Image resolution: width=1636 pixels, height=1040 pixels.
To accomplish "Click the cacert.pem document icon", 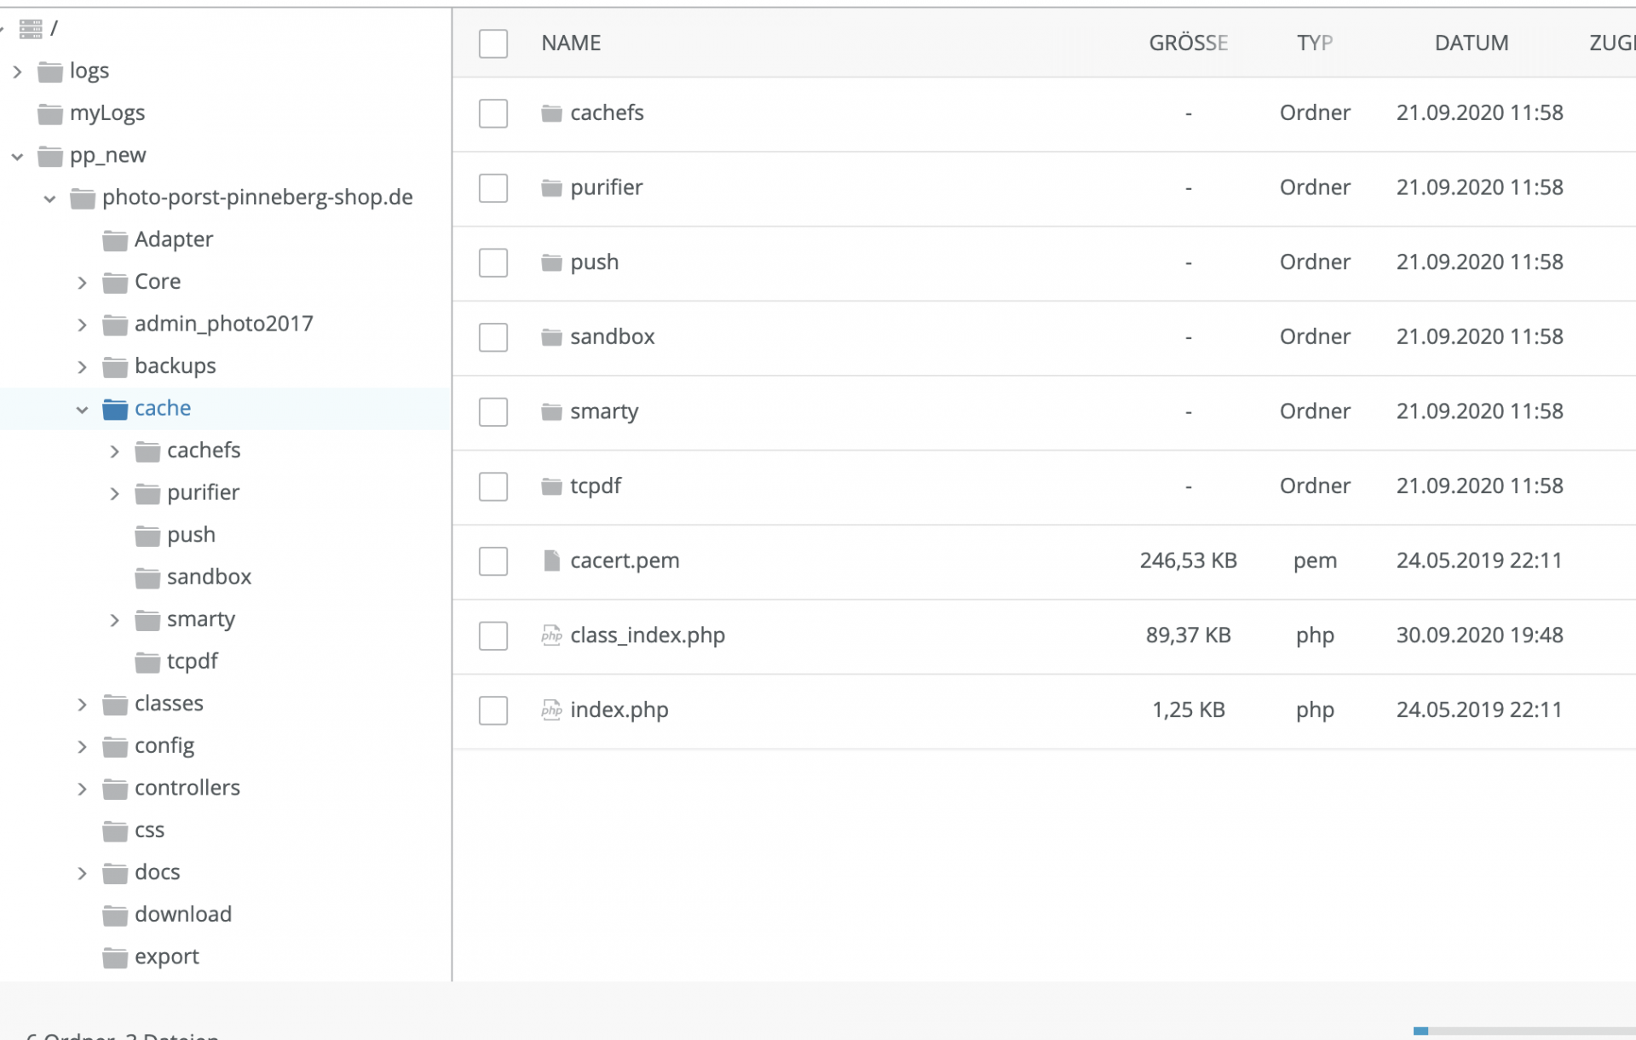I will coord(551,560).
